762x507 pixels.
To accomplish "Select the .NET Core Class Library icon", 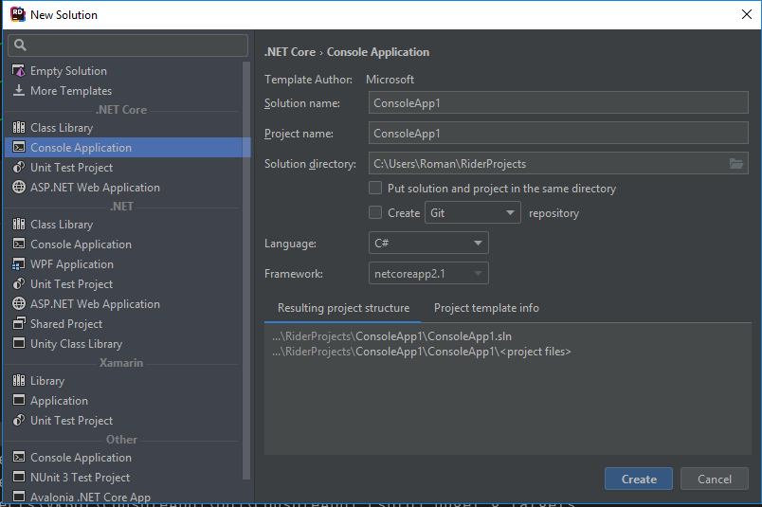I will pyautogui.click(x=19, y=128).
